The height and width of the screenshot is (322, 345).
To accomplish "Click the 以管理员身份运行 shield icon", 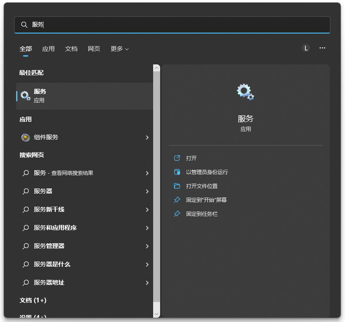I will (x=177, y=172).
